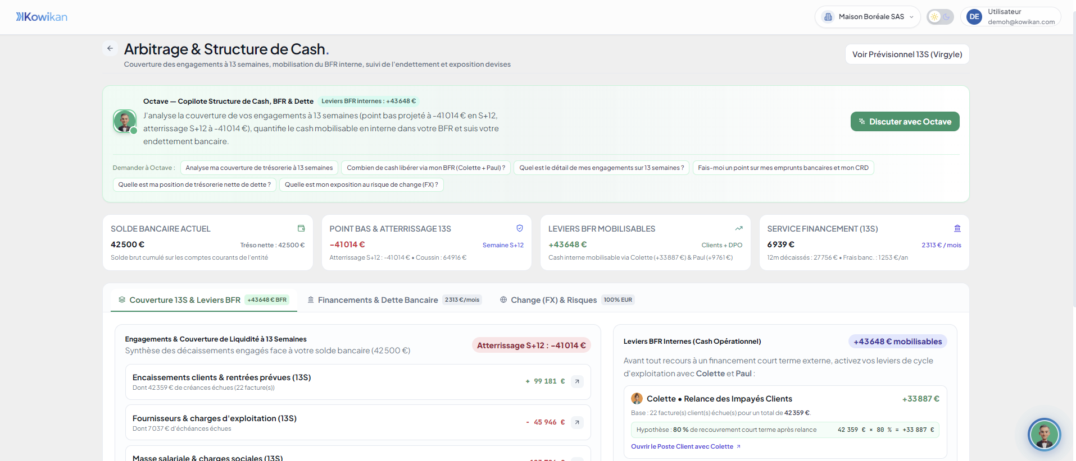Ask Octave: Combien de cash libérer via BFR
Image resolution: width=1076 pixels, height=461 pixels.
(x=426, y=168)
